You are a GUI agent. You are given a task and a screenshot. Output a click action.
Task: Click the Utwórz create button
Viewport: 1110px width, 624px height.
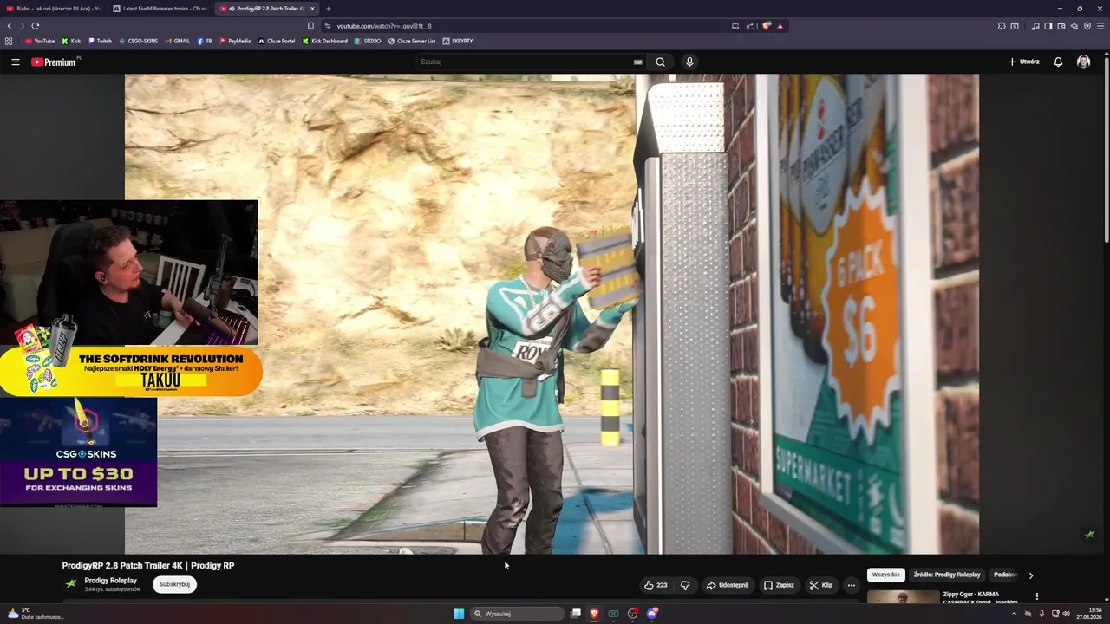(1023, 62)
